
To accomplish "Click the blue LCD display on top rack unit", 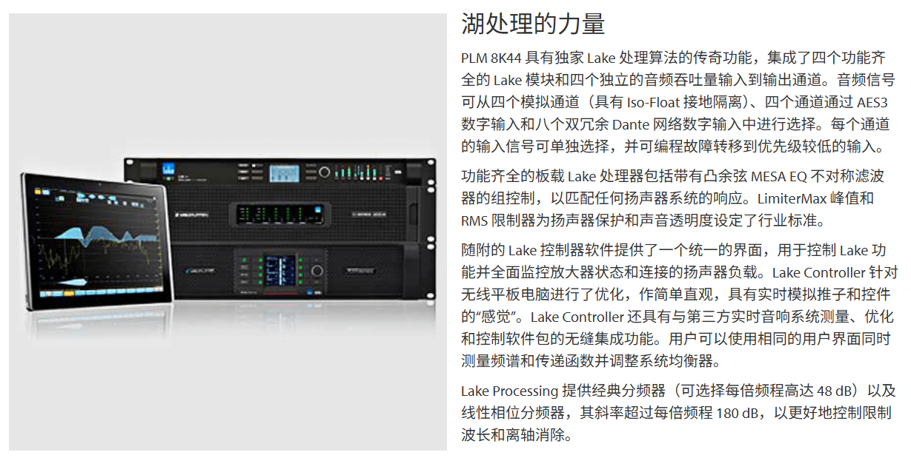I will (x=285, y=173).
